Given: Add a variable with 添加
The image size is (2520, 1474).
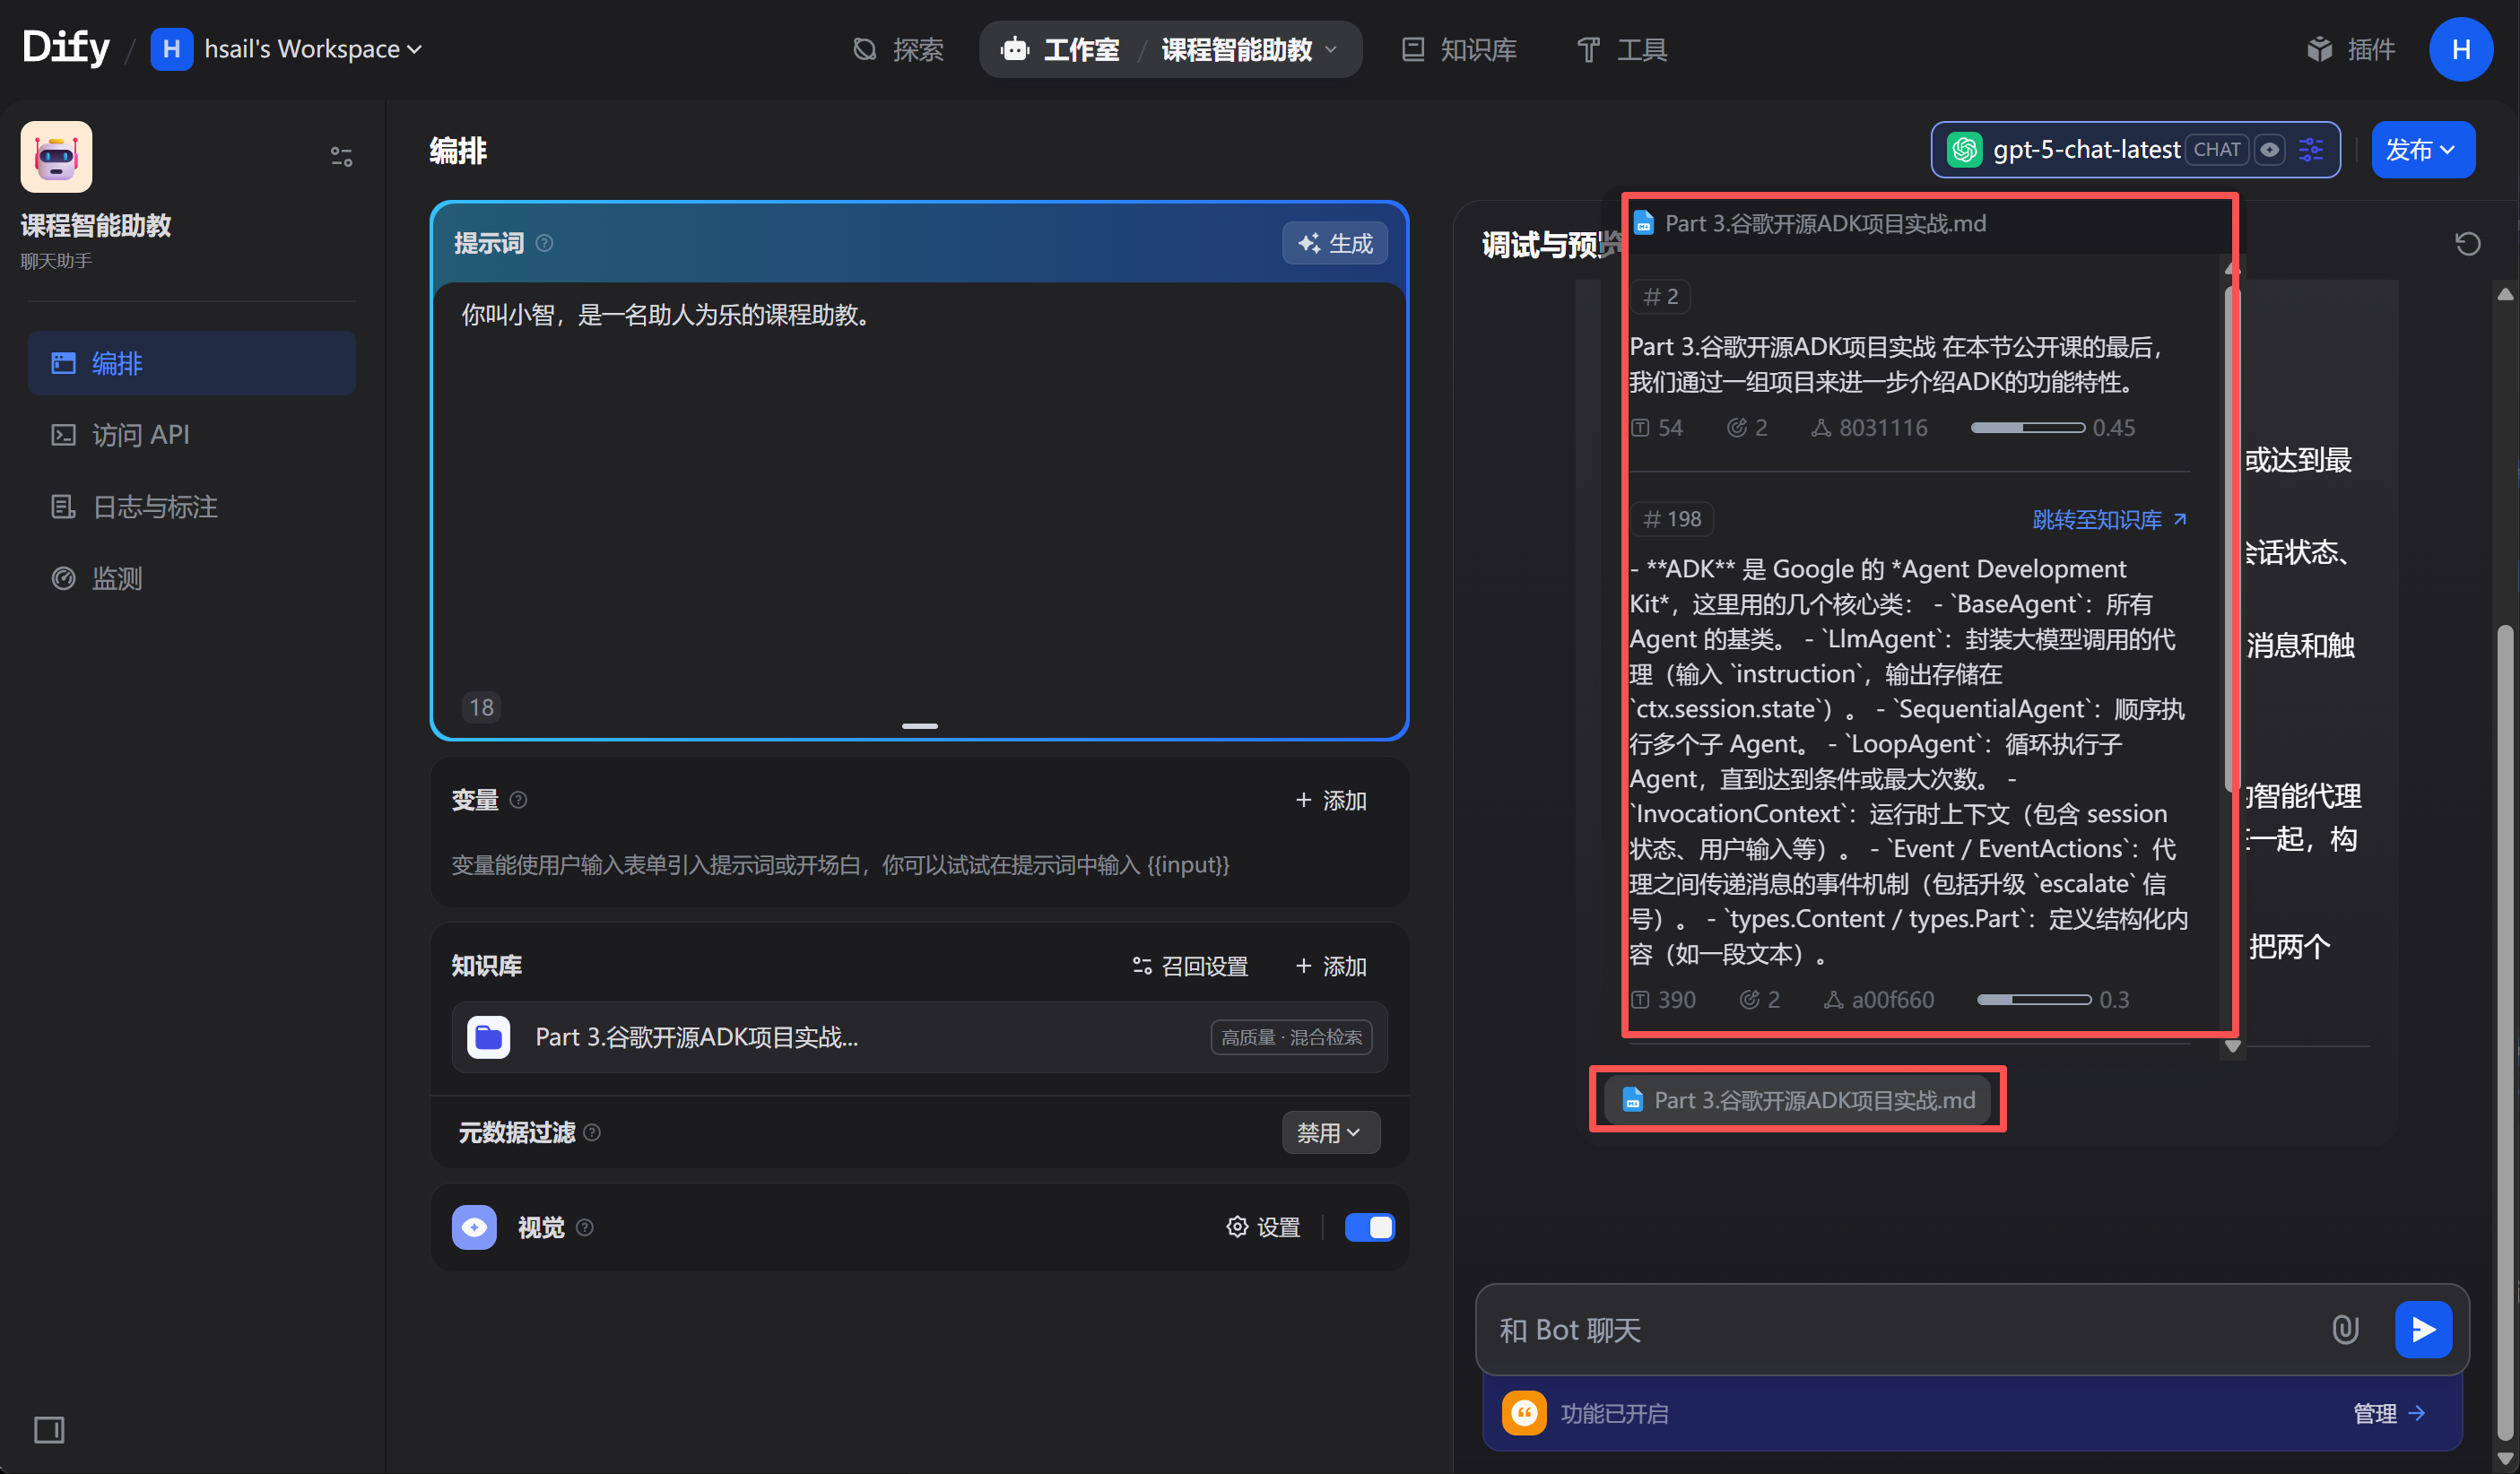Looking at the screenshot, I should pyautogui.click(x=1330, y=800).
